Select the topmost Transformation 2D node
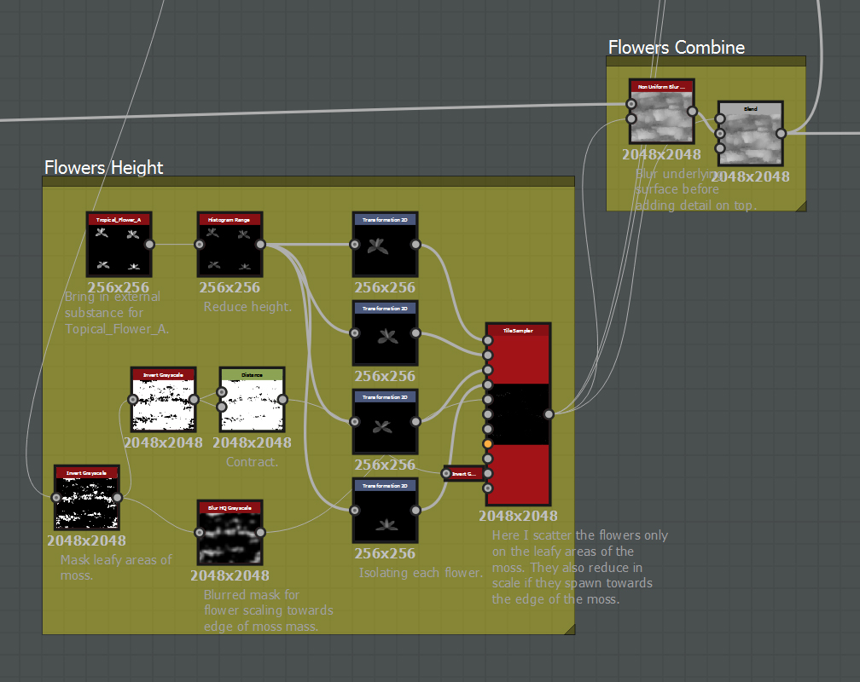This screenshot has width=860, height=682. (385, 245)
